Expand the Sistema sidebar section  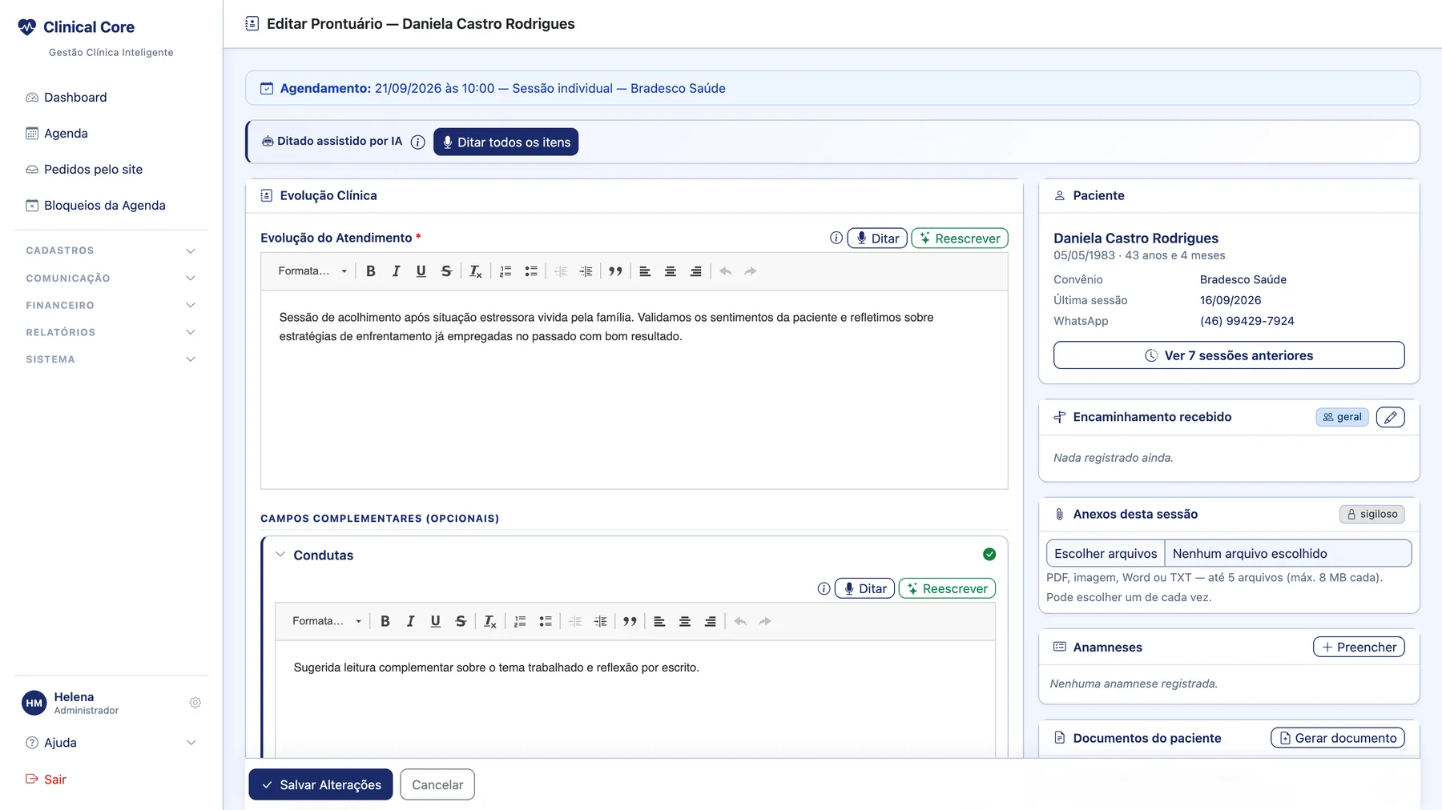pos(111,359)
